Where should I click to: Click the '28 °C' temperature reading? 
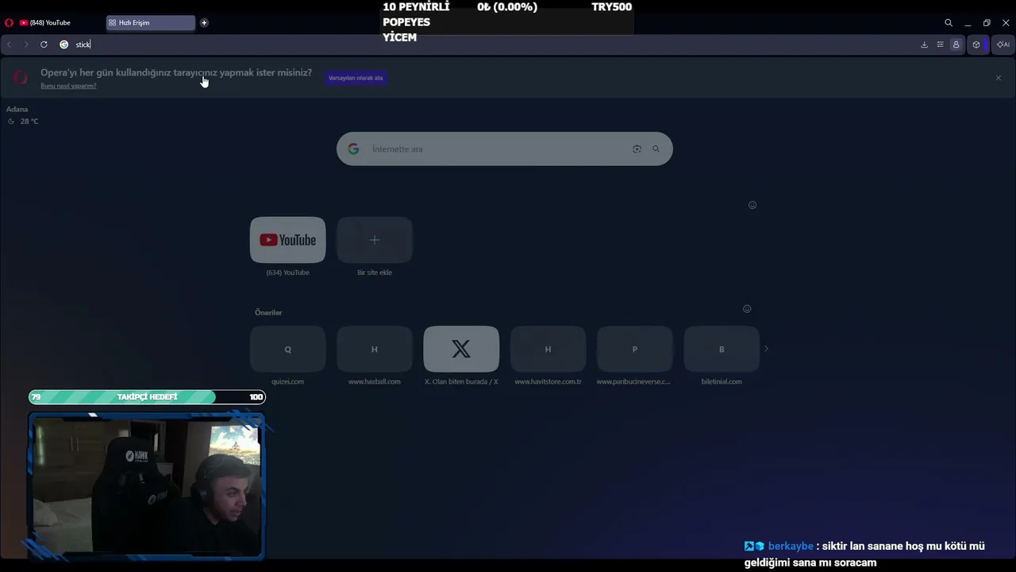tap(29, 122)
